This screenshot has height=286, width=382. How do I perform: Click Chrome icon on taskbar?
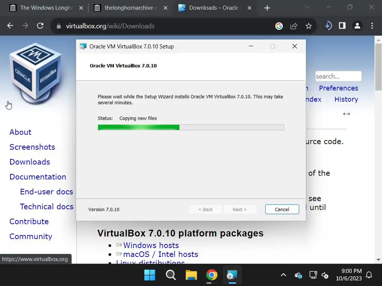point(212,275)
